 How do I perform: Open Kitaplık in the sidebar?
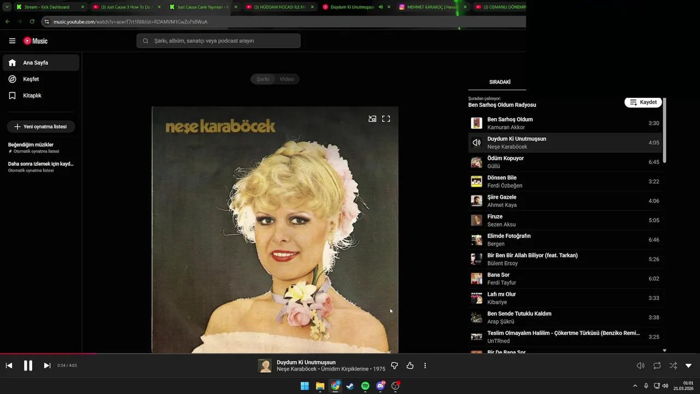41,95
